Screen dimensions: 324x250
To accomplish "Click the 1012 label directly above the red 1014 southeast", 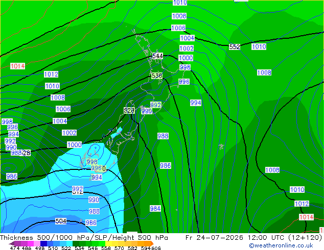I will click(302, 204).
